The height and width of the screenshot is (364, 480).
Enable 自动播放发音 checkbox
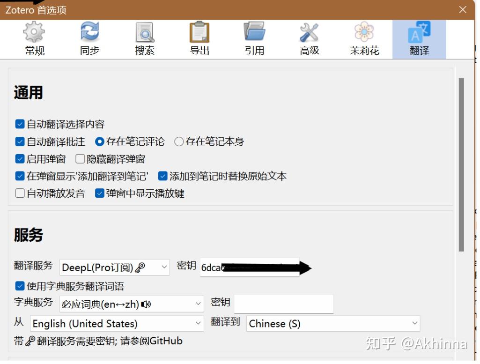(20, 193)
